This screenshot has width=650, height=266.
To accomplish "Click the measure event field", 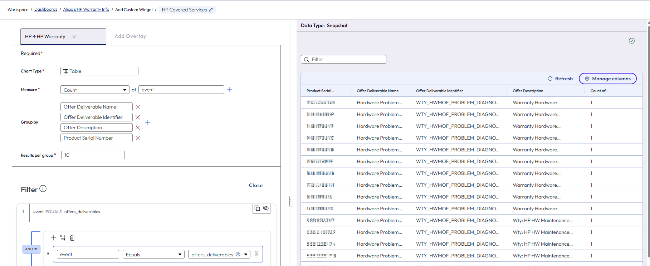I will coord(181,90).
